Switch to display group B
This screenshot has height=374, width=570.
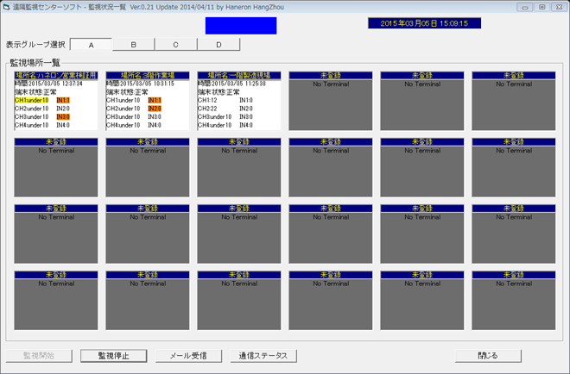pos(133,45)
